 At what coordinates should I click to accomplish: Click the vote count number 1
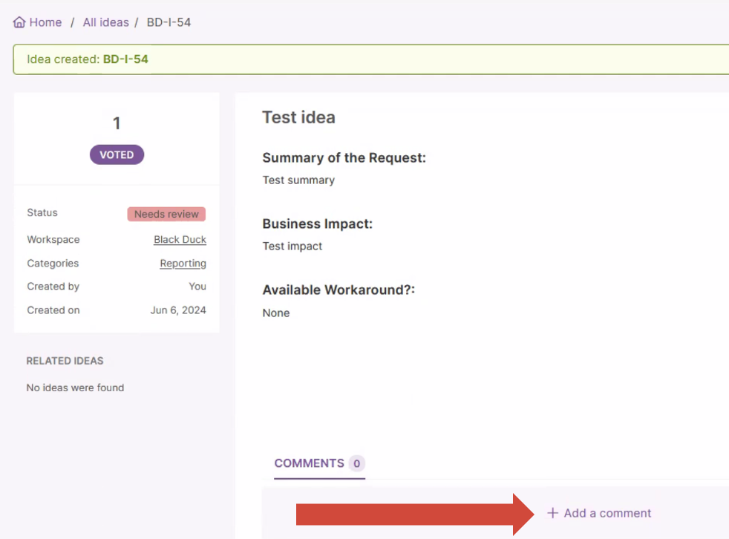[117, 123]
